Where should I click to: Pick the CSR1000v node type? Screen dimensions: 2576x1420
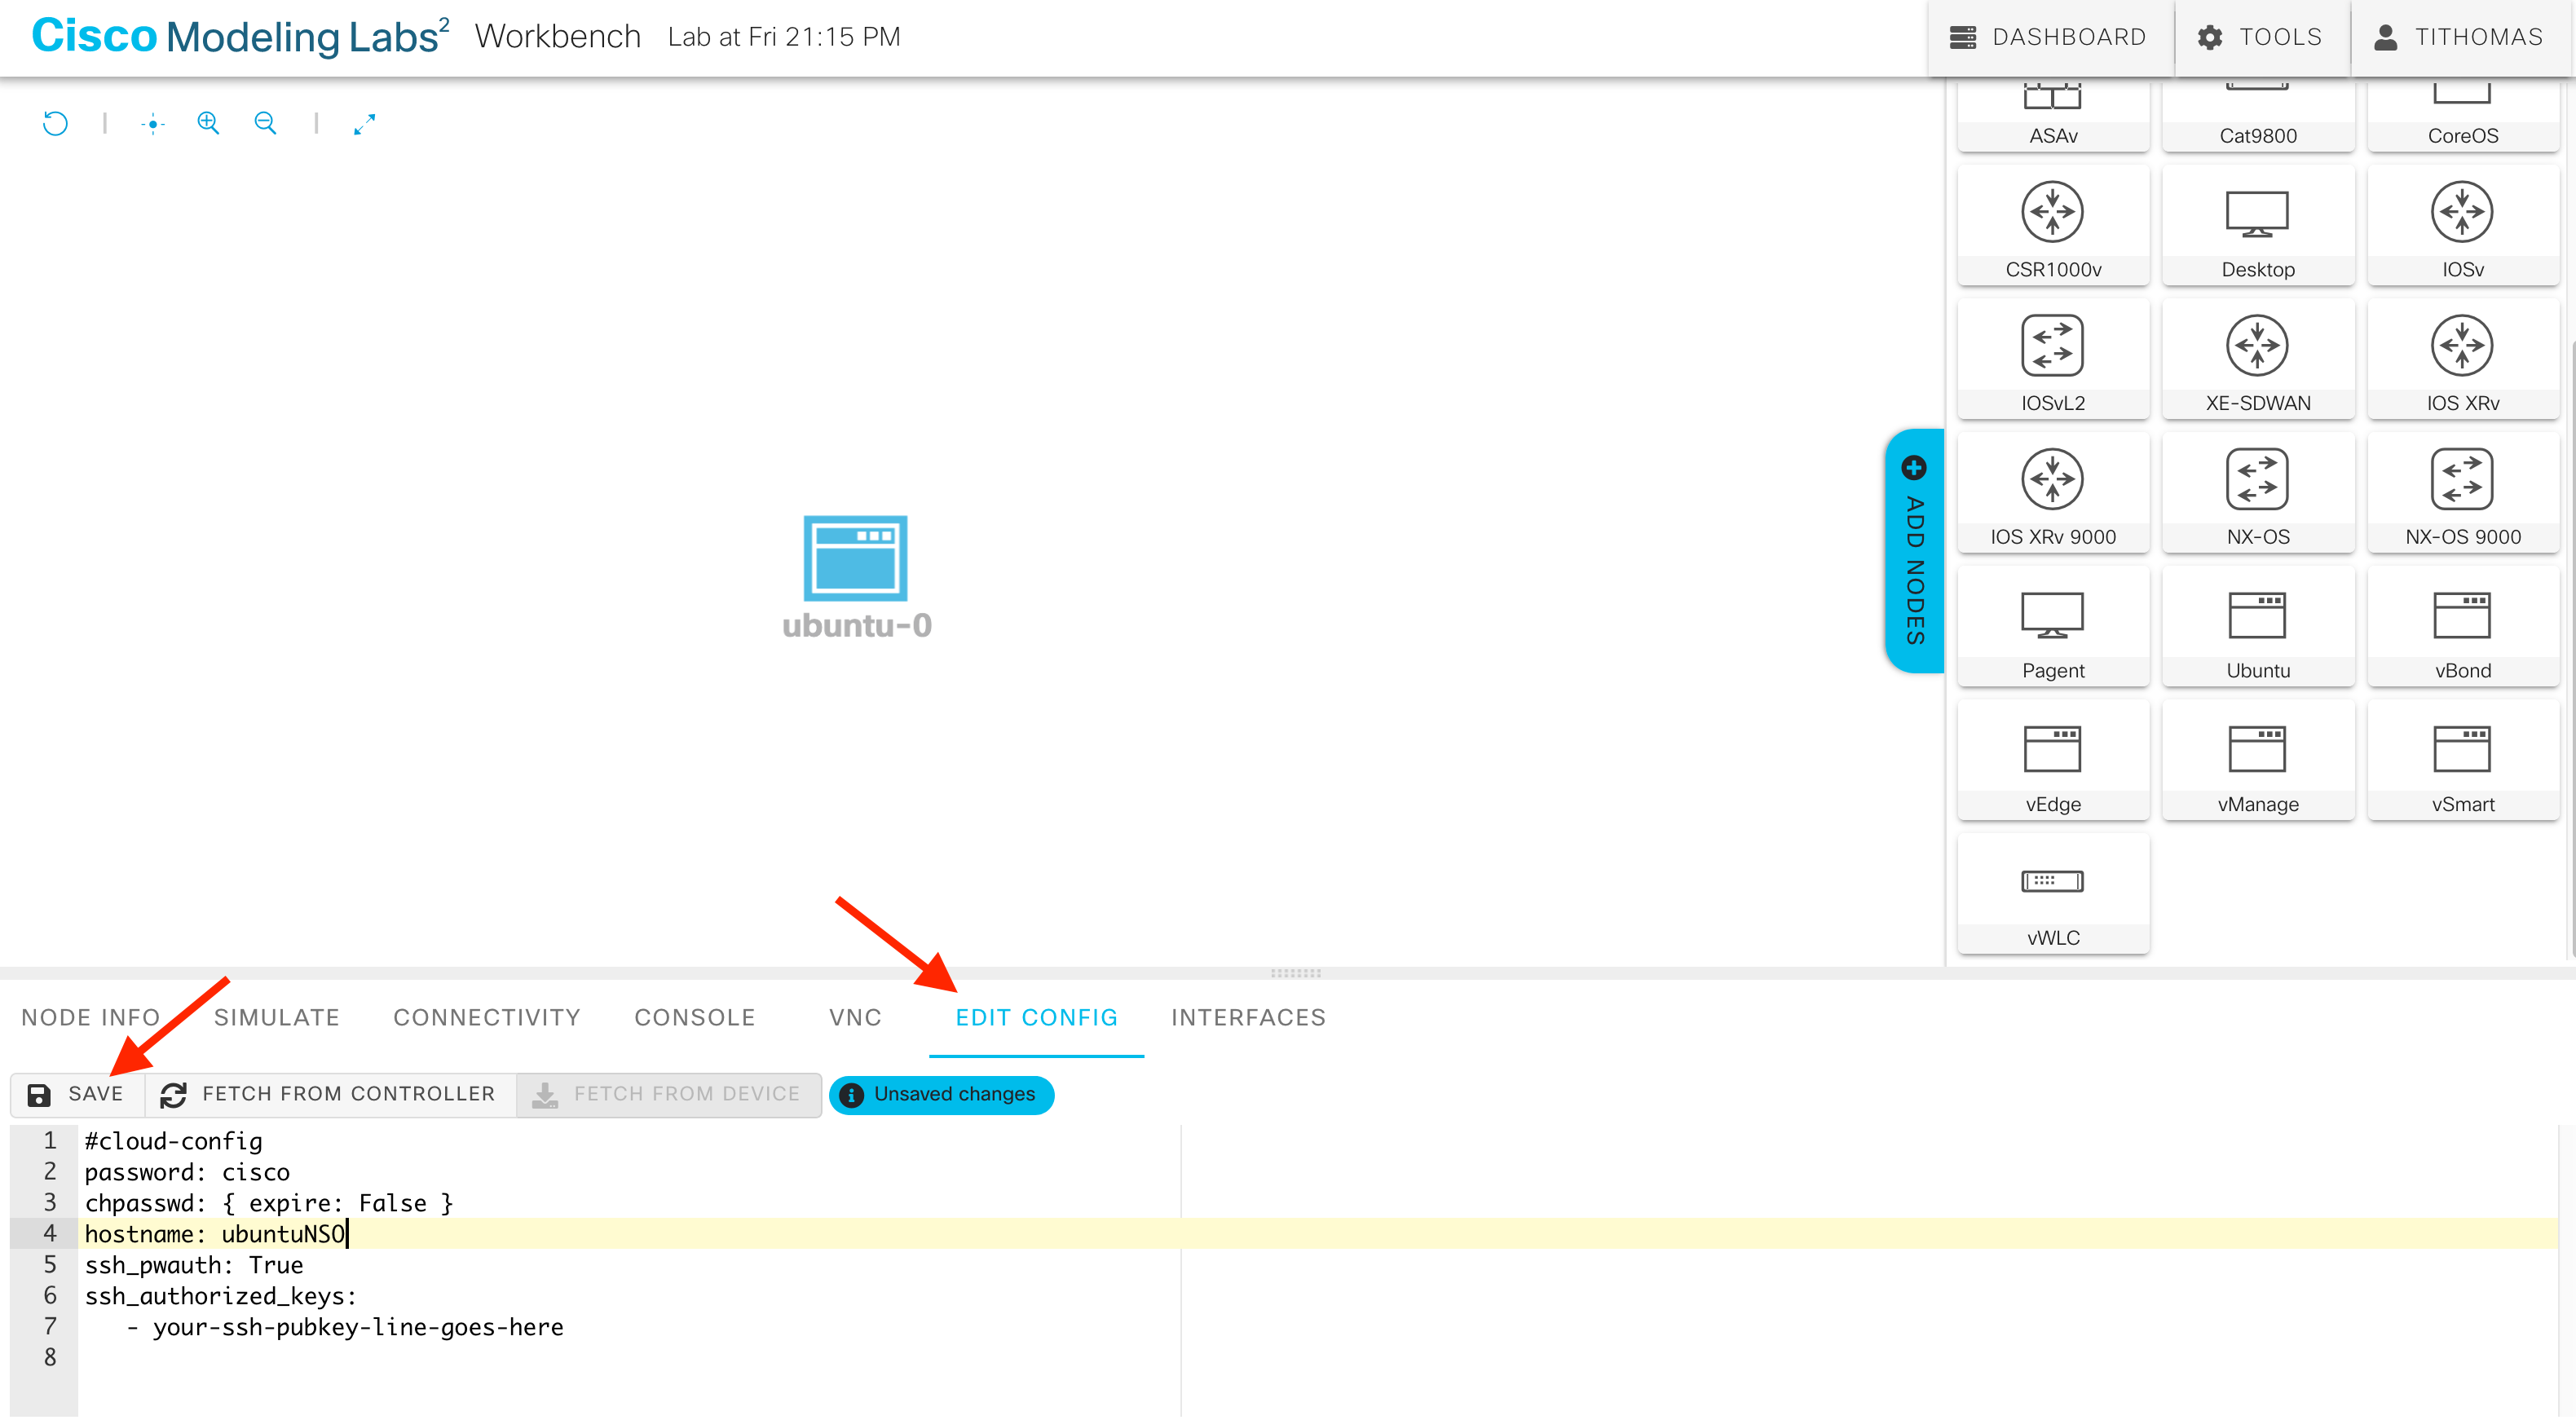coord(2052,226)
